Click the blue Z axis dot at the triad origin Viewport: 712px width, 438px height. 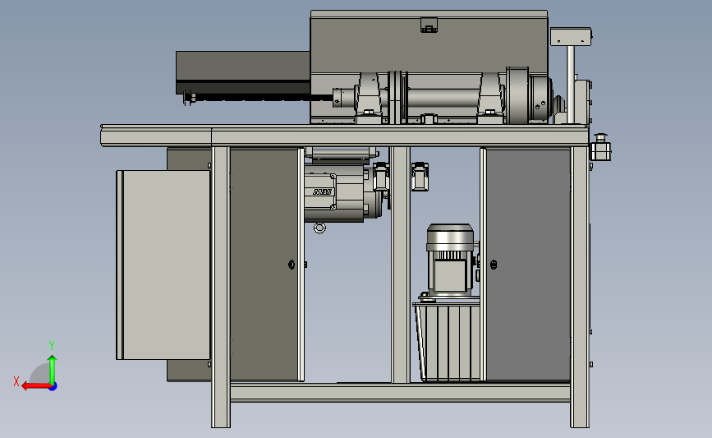point(53,387)
